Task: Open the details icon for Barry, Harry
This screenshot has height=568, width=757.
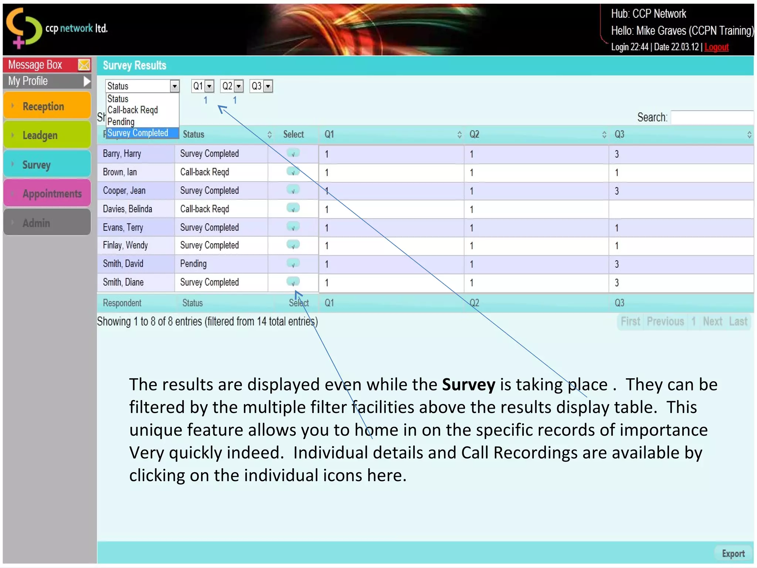Action: 293,153
